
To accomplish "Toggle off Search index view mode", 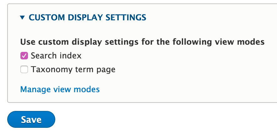I will 24,56.
